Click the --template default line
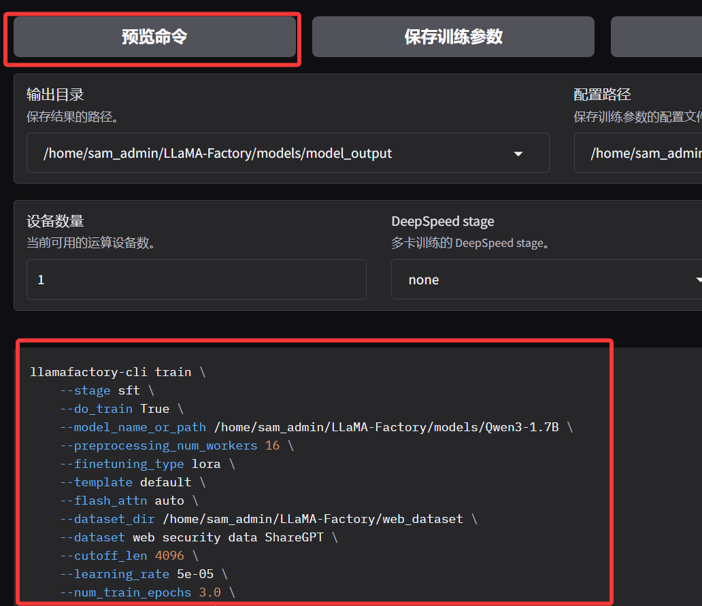Viewport: 702px width, 606px height. (133, 482)
